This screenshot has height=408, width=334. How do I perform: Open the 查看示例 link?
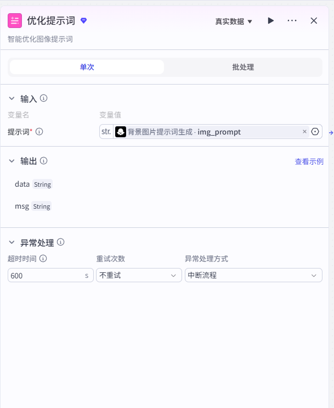[x=309, y=161]
